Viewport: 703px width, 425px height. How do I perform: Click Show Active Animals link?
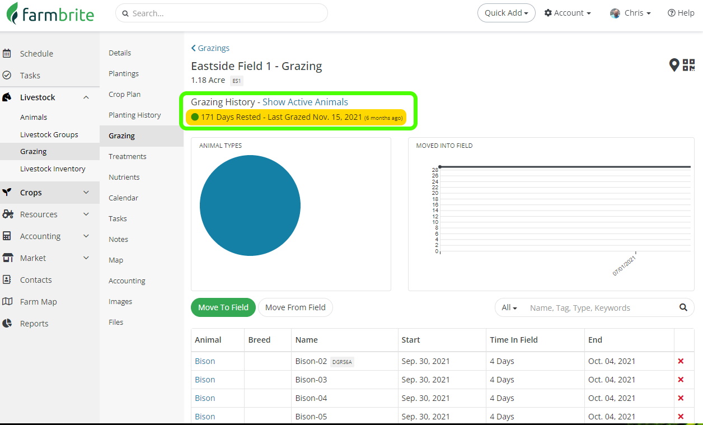coord(305,102)
